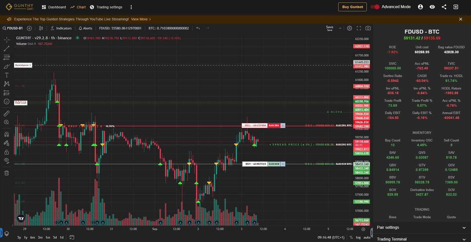The height and width of the screenshot is (242, 471).
Task: Toggle magnet mode in drawing toolbar
Action: tap(7, 134)
